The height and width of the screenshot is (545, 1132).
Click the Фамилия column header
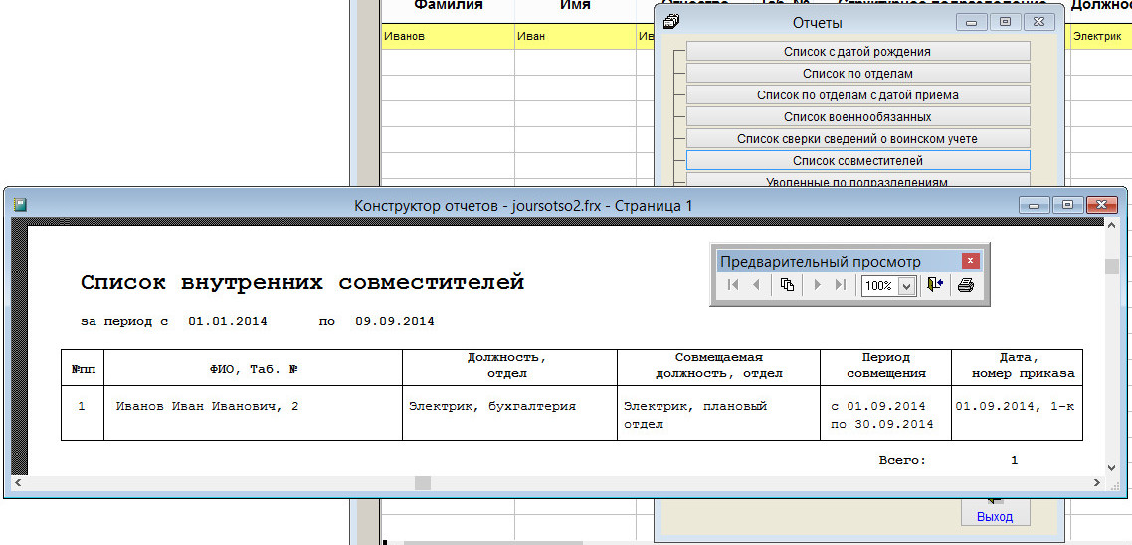point(449,6)
